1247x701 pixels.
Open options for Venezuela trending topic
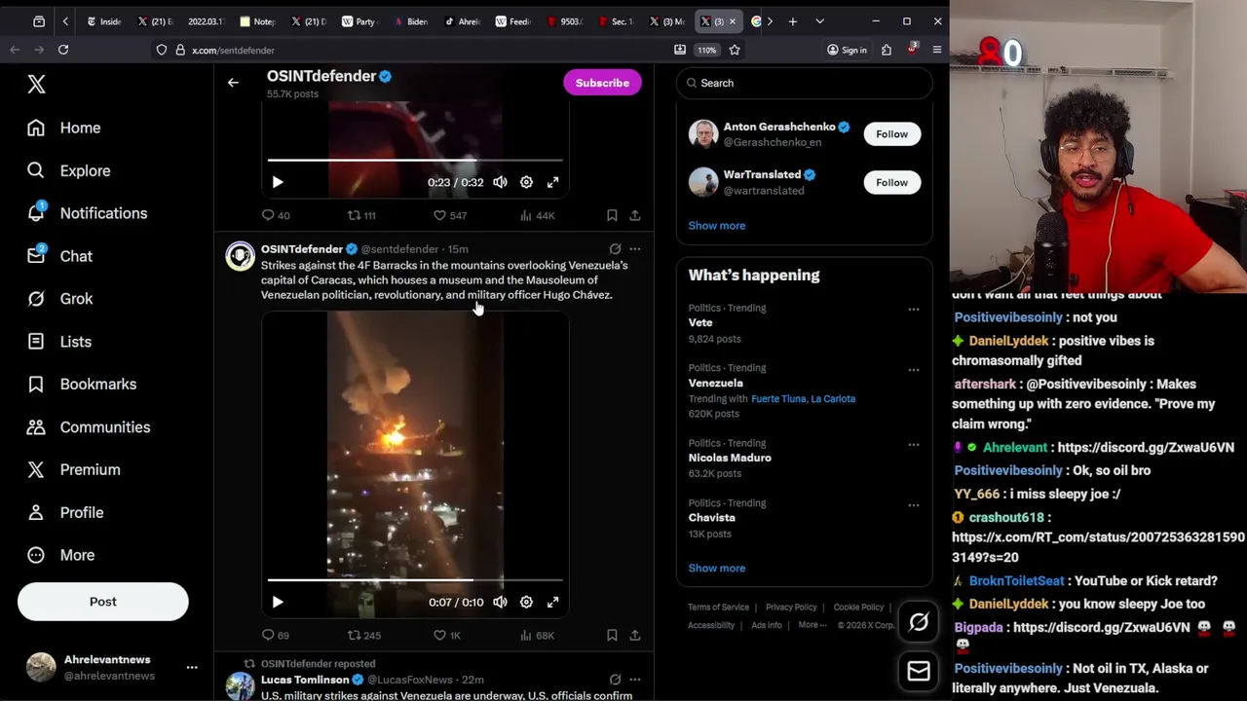914,369
